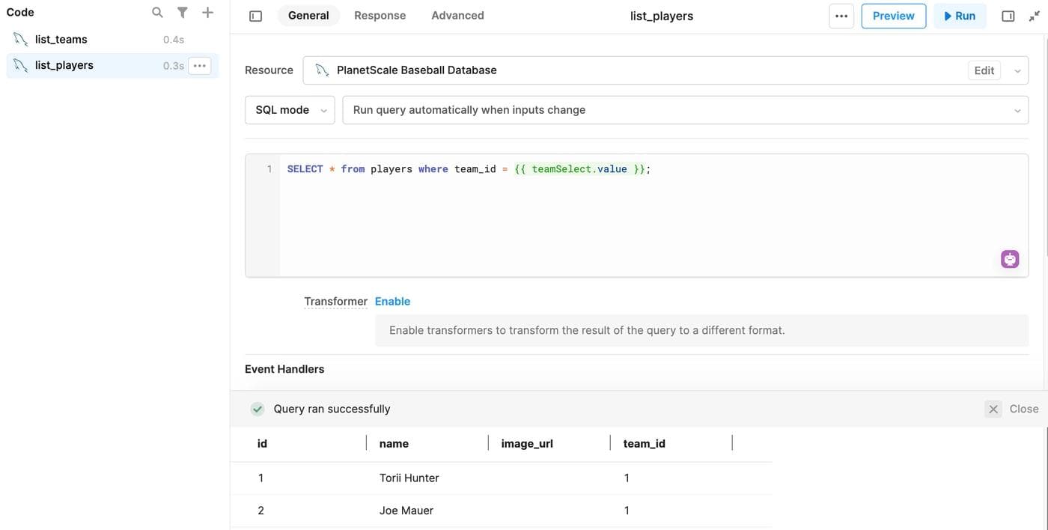Viewport: 1048px width, 530px height.
Task: Switch to the Response tab
Action: [380, 16]
